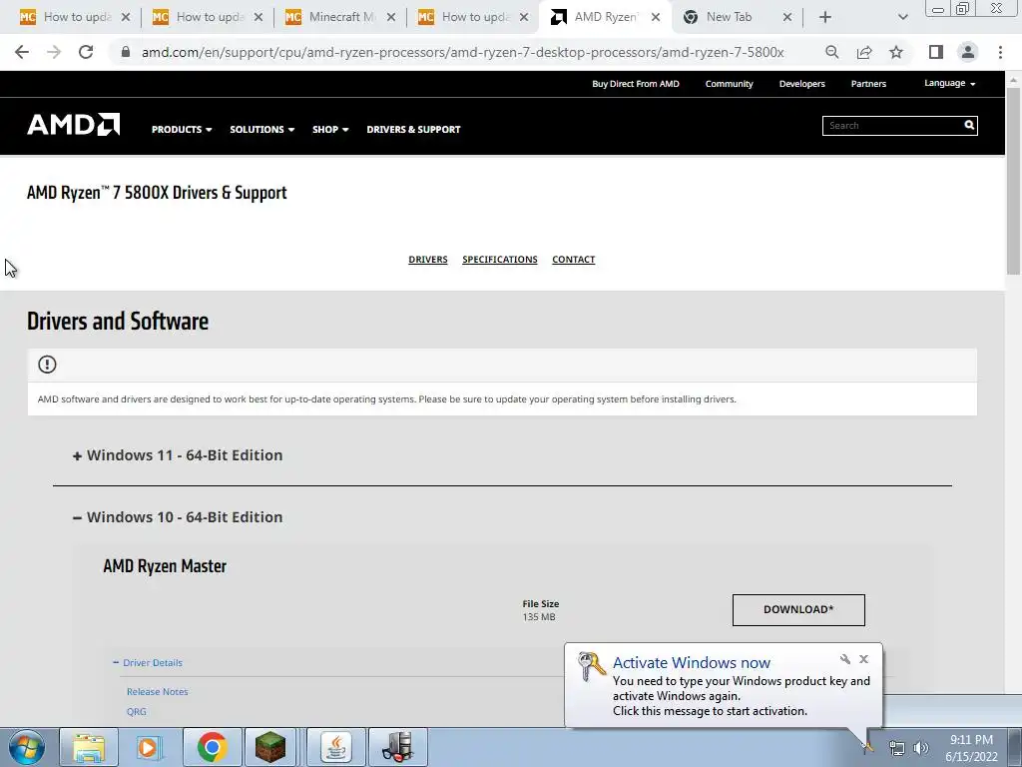Expand Windows 11 - 64-Bit Edition
The image size is (1022, 767).
tap(178, 455)
